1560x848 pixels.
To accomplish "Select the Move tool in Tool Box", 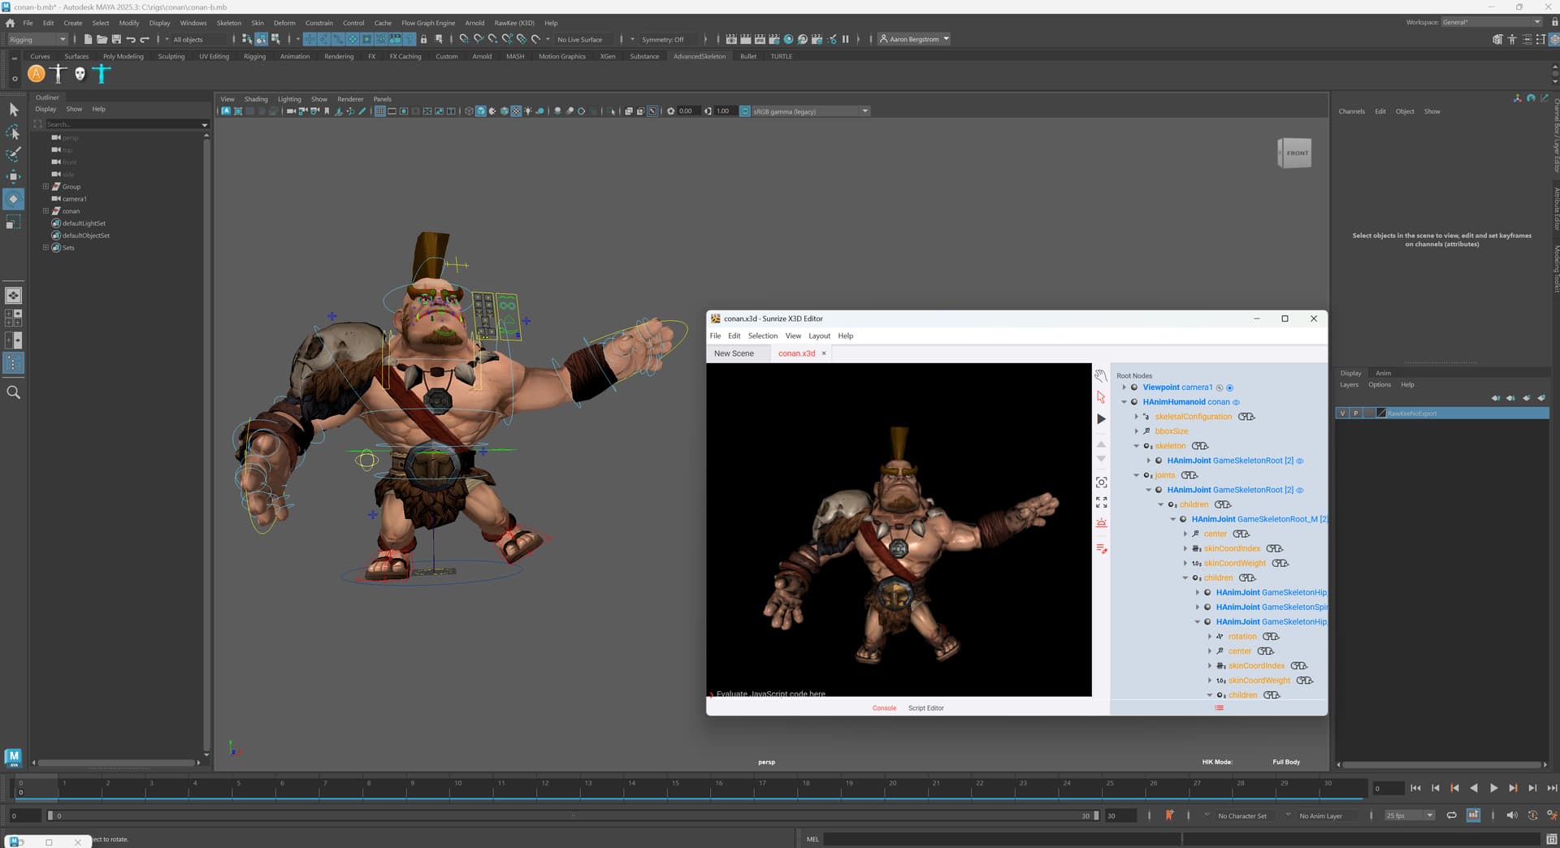I will coord(14,176).
